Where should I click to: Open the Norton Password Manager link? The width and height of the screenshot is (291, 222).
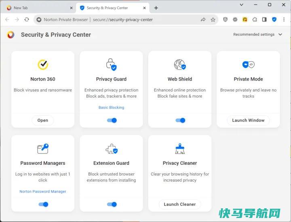click(43, 191)
